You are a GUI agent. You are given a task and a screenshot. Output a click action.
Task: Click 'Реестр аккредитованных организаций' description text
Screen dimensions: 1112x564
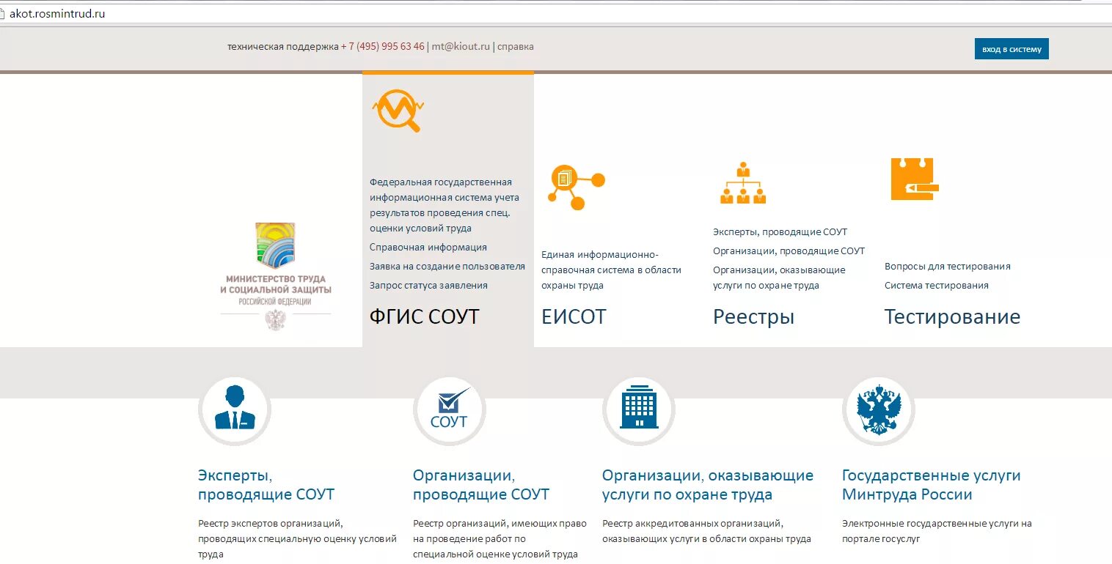click(706, 532)
